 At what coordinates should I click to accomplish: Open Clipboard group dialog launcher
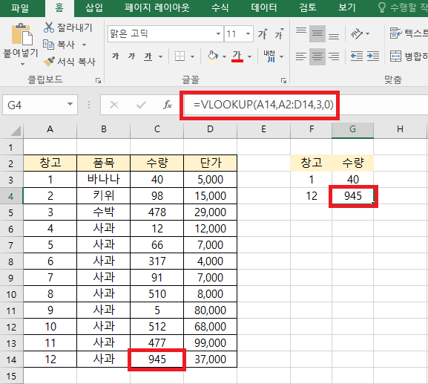[98, 80]
